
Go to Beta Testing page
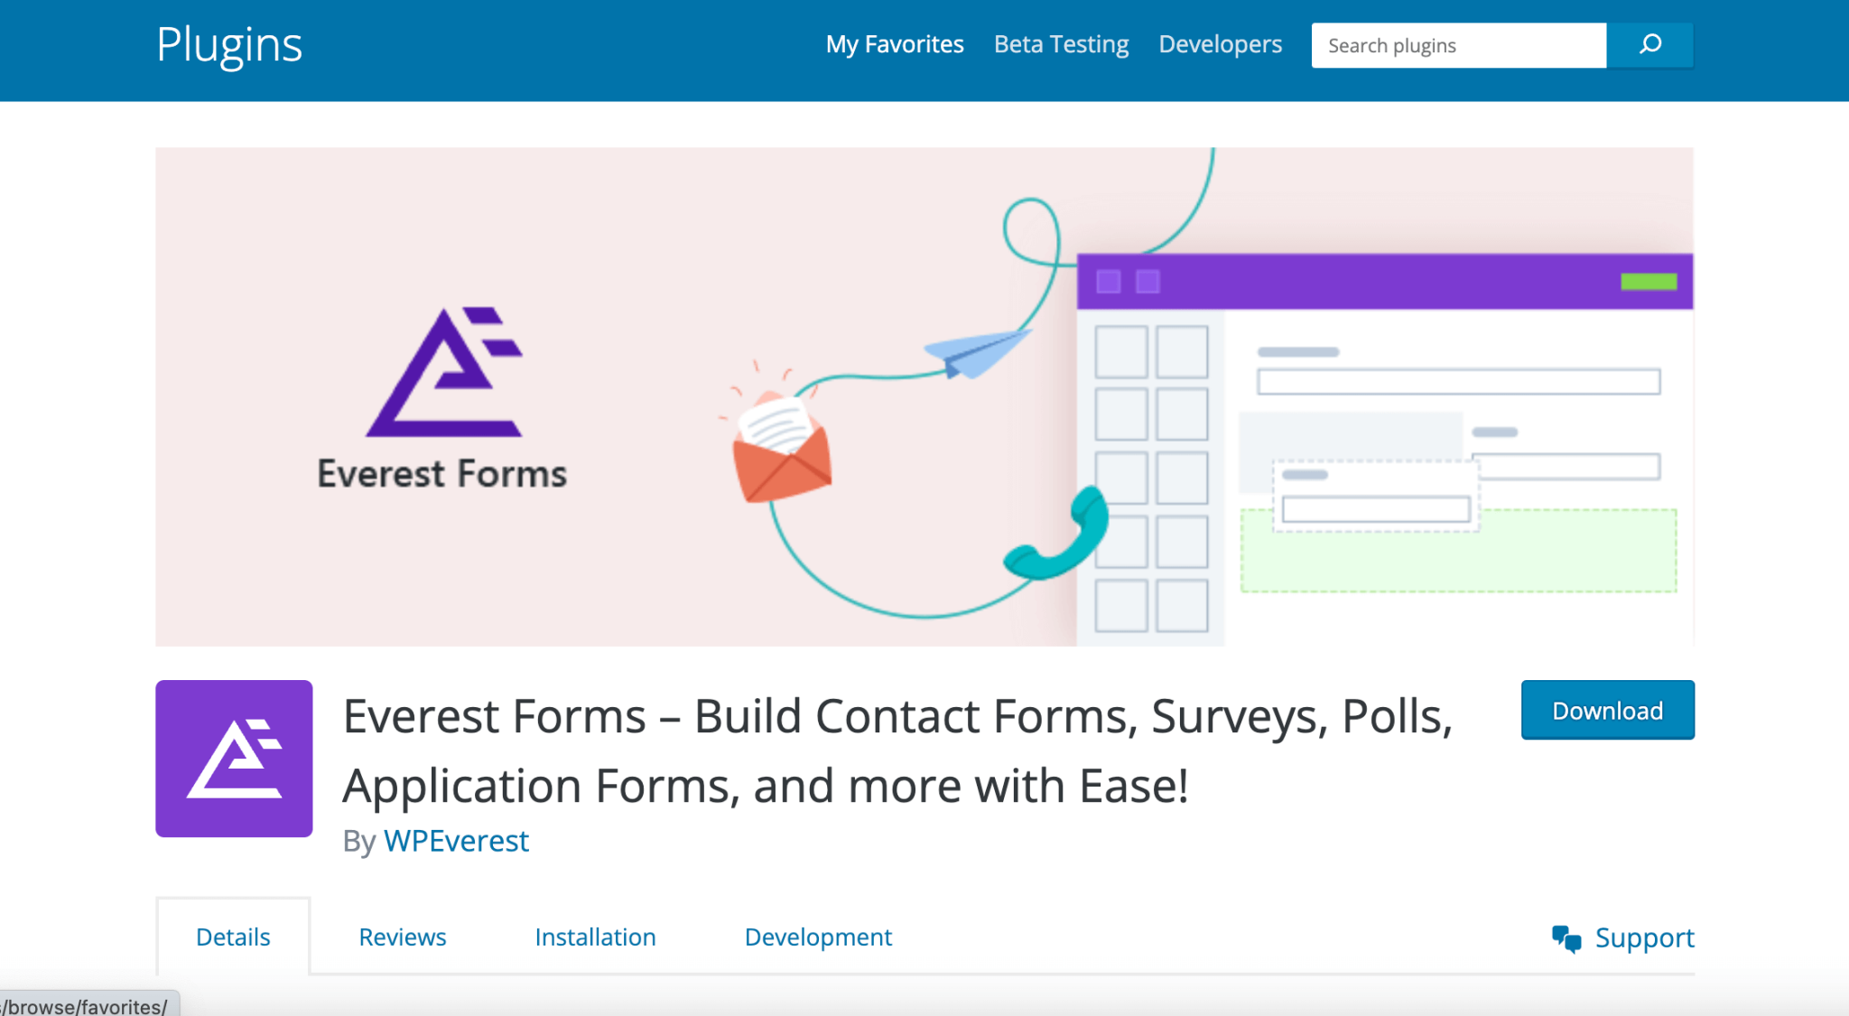click(x=1061, y=44)
